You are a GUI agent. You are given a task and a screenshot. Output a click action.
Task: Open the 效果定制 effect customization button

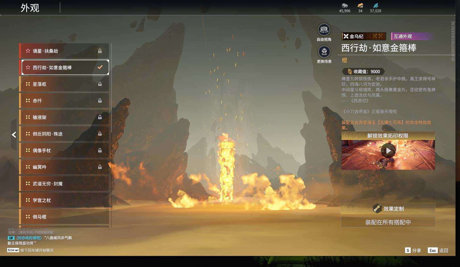(x=388, y=209)
